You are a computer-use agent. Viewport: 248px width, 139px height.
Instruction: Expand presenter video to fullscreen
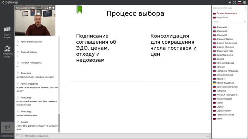[x=46, y=8]
